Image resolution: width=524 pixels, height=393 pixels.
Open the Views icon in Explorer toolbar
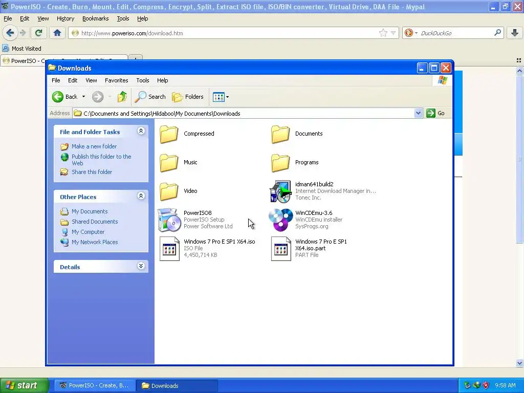pos(219,97)
